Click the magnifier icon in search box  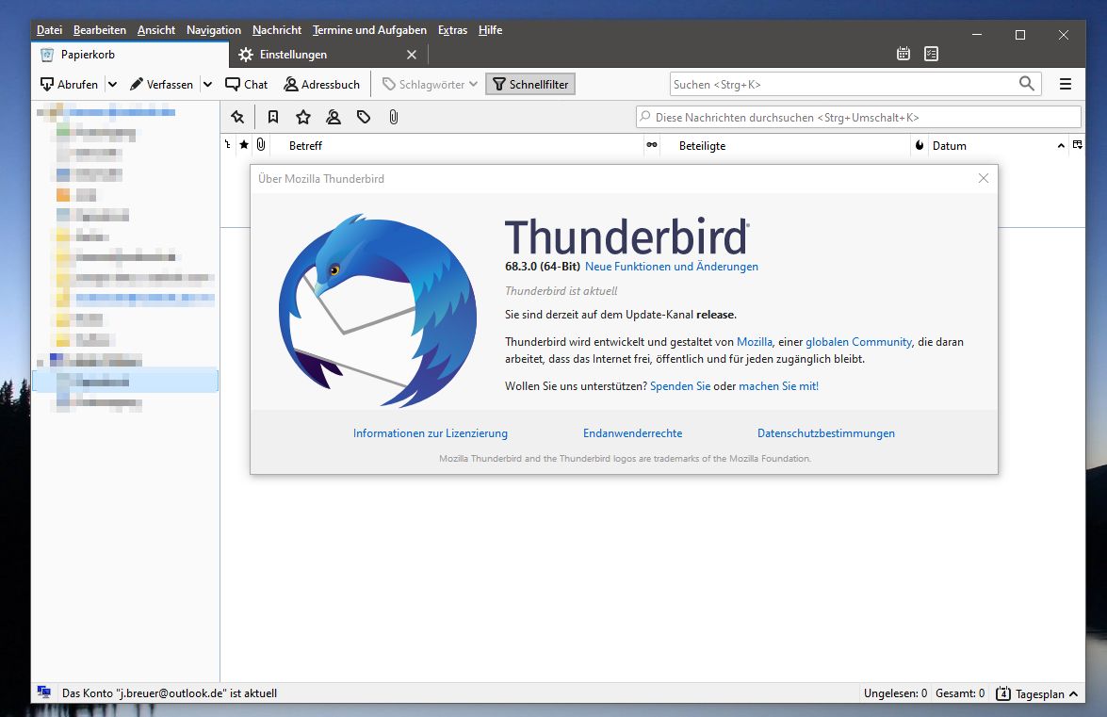[x=1027, y=84]
